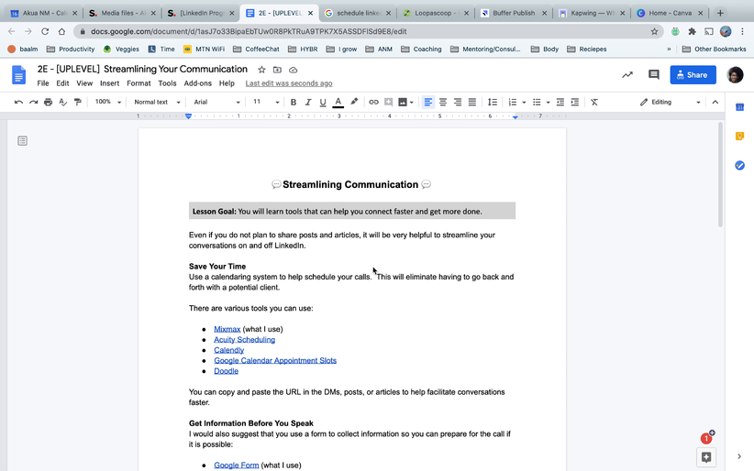Image resolution: width=754 pixels, height=471 pixels.
Task: Click the Move to folder icon
Action: (x=277, y=70)
